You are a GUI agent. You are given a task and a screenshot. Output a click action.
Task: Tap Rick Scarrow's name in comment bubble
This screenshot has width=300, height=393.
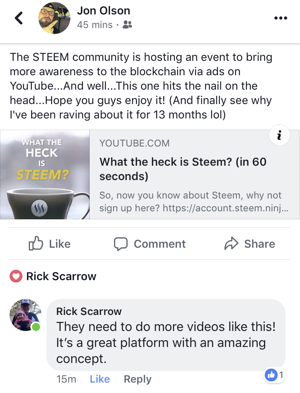[89, 311]
